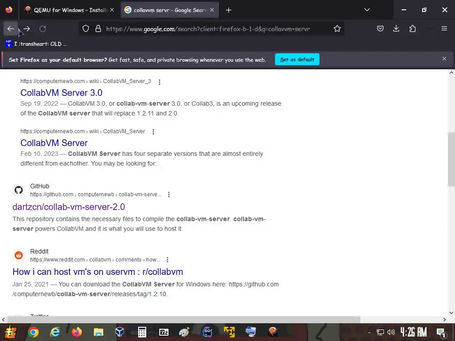Expand the list all tabs chevron
The height and width of the screenshot is (341, 455).
pos(367,10)
